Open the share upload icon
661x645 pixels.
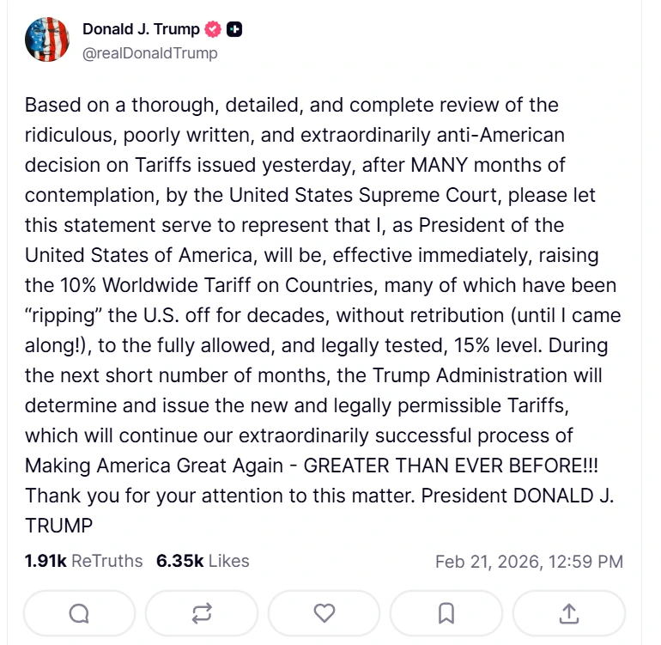569,612
